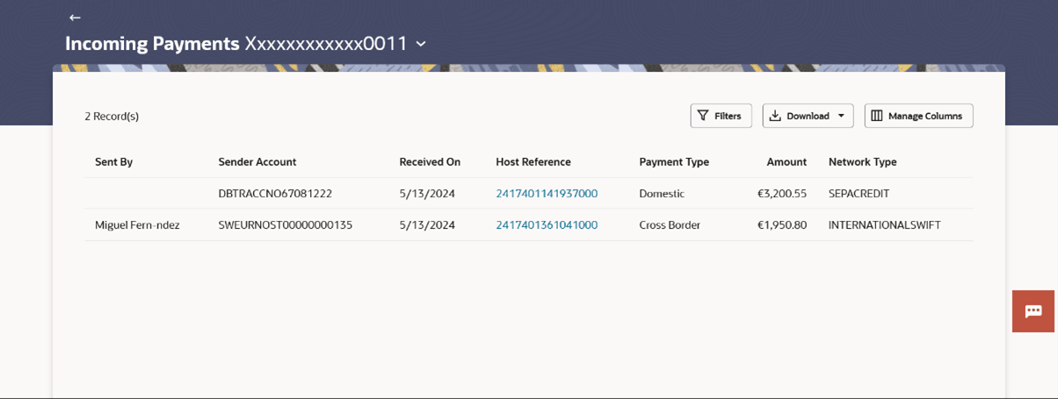Click the back arrow icon
1058x399 pixels.
[x=75, y=18]
